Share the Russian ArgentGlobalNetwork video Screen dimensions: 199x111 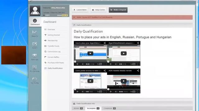click(138, 43)
